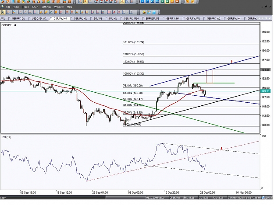
Task: Switch to the USDCAD, W1 tab
Action: coord(39,18)
